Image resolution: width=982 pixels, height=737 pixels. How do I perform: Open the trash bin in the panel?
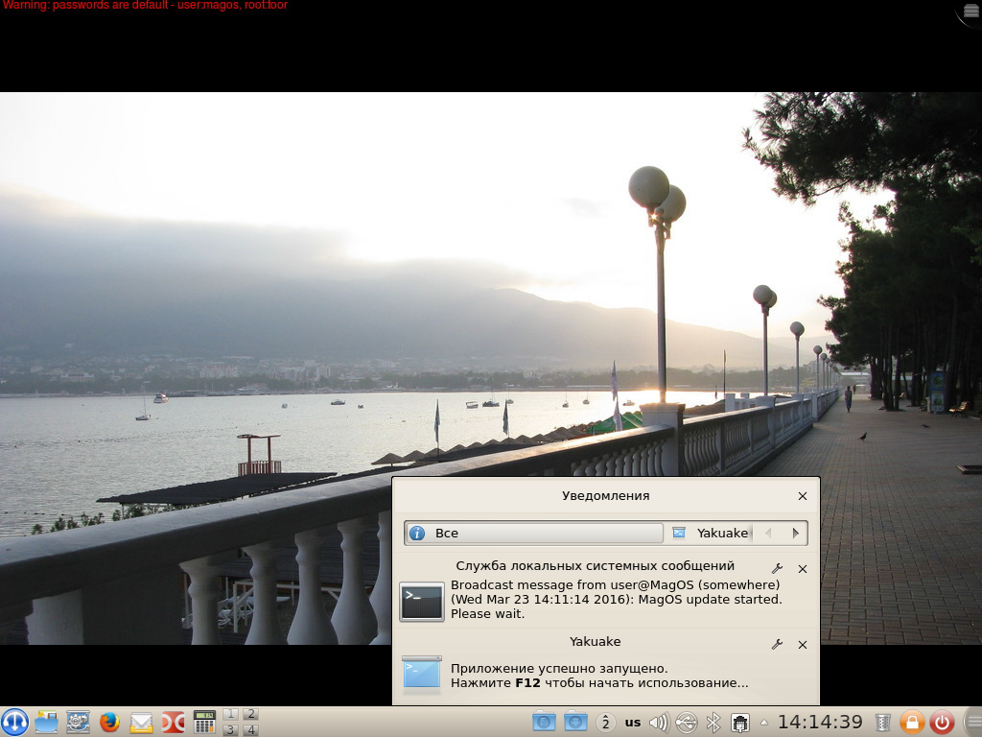tap(883, 723)
